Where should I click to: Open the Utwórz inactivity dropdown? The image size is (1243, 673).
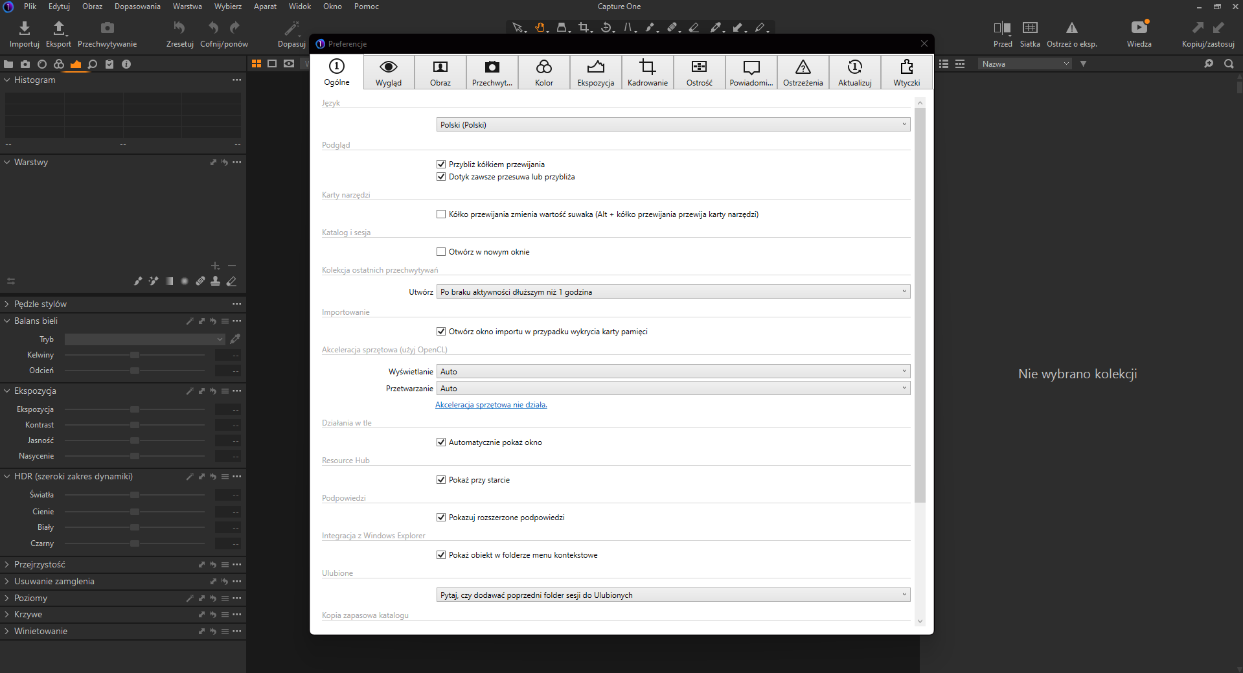[673, 291]
